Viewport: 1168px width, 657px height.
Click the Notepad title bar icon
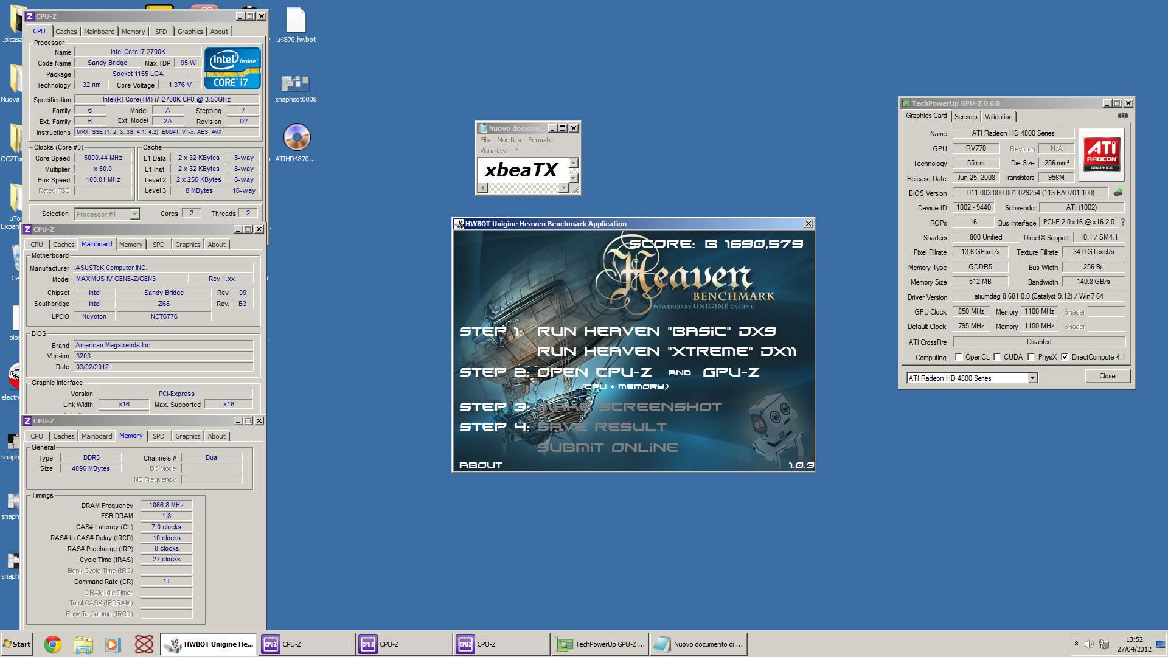coord(483,128)
